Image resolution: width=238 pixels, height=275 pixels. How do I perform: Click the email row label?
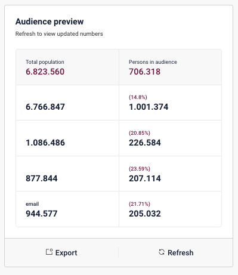pyautogui.click(x=32, y=204)
